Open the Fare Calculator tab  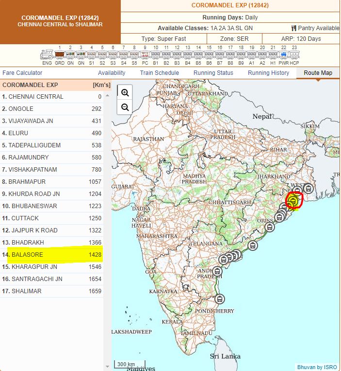click(22, 73)
